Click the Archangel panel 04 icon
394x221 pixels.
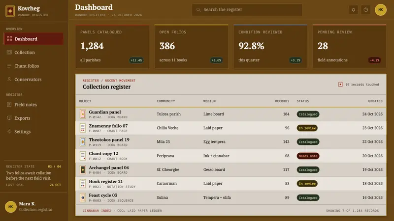[x=83, y=169]
